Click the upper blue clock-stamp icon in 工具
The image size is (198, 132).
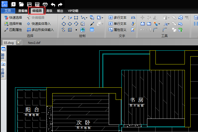(x=181, y=18)
